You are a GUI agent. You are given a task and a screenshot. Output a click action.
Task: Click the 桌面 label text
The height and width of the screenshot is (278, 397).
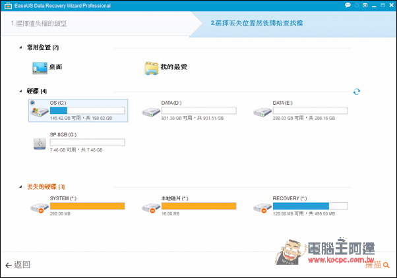pos(55,67)
